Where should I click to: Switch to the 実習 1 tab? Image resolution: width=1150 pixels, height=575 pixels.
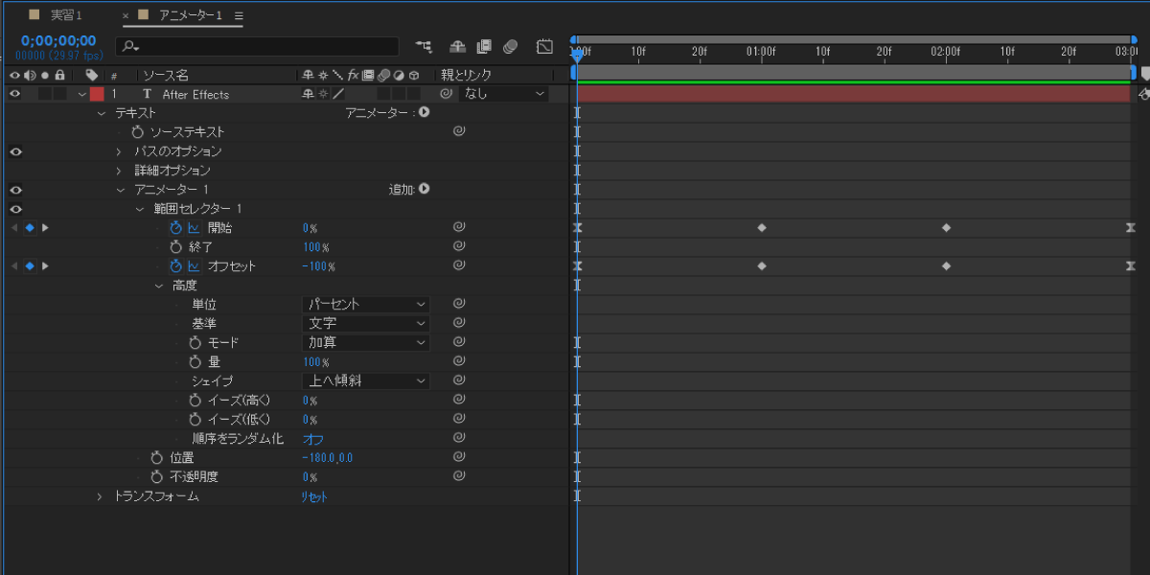66,15
